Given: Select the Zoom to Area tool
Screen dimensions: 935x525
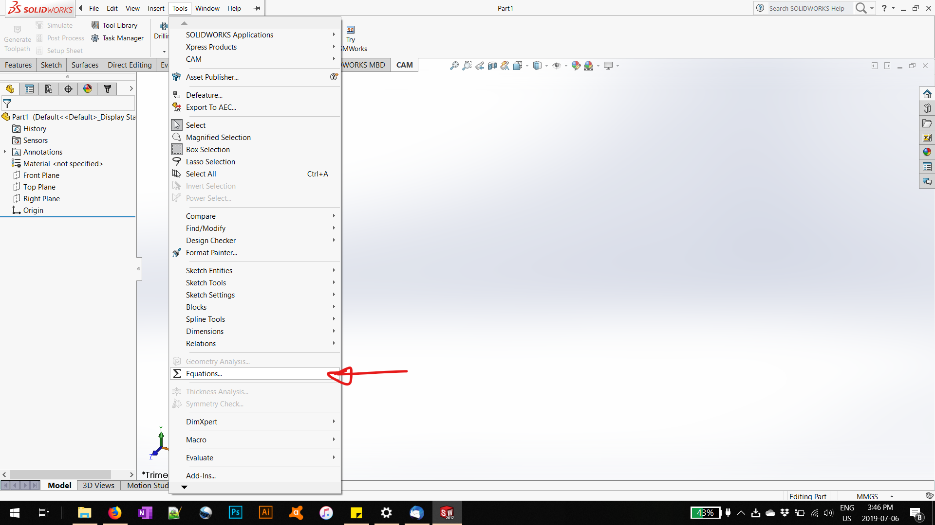Looking at the screenshot, I should pos(467,66).
